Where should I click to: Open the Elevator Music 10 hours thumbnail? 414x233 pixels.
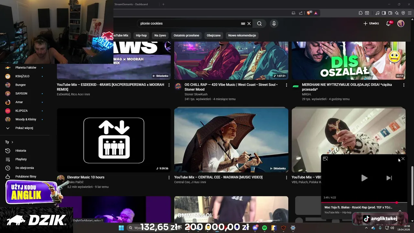click(x=114, y=140)
